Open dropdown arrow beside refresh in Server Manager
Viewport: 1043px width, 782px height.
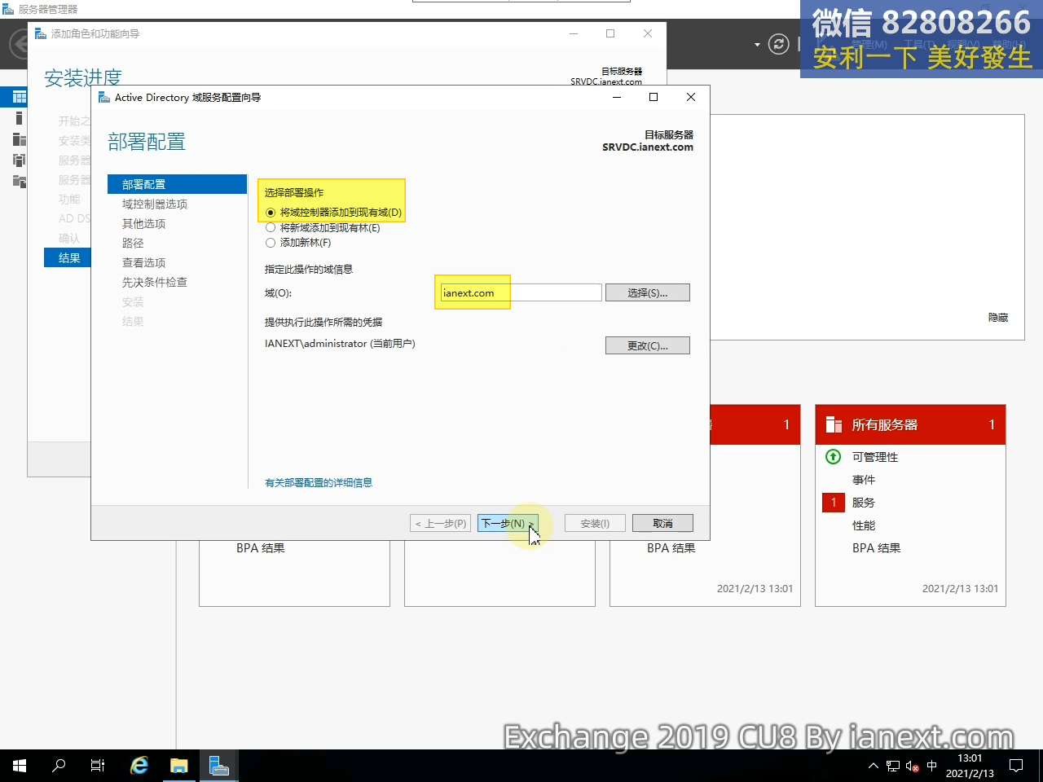pyautogui.click(x=757, y=44)
